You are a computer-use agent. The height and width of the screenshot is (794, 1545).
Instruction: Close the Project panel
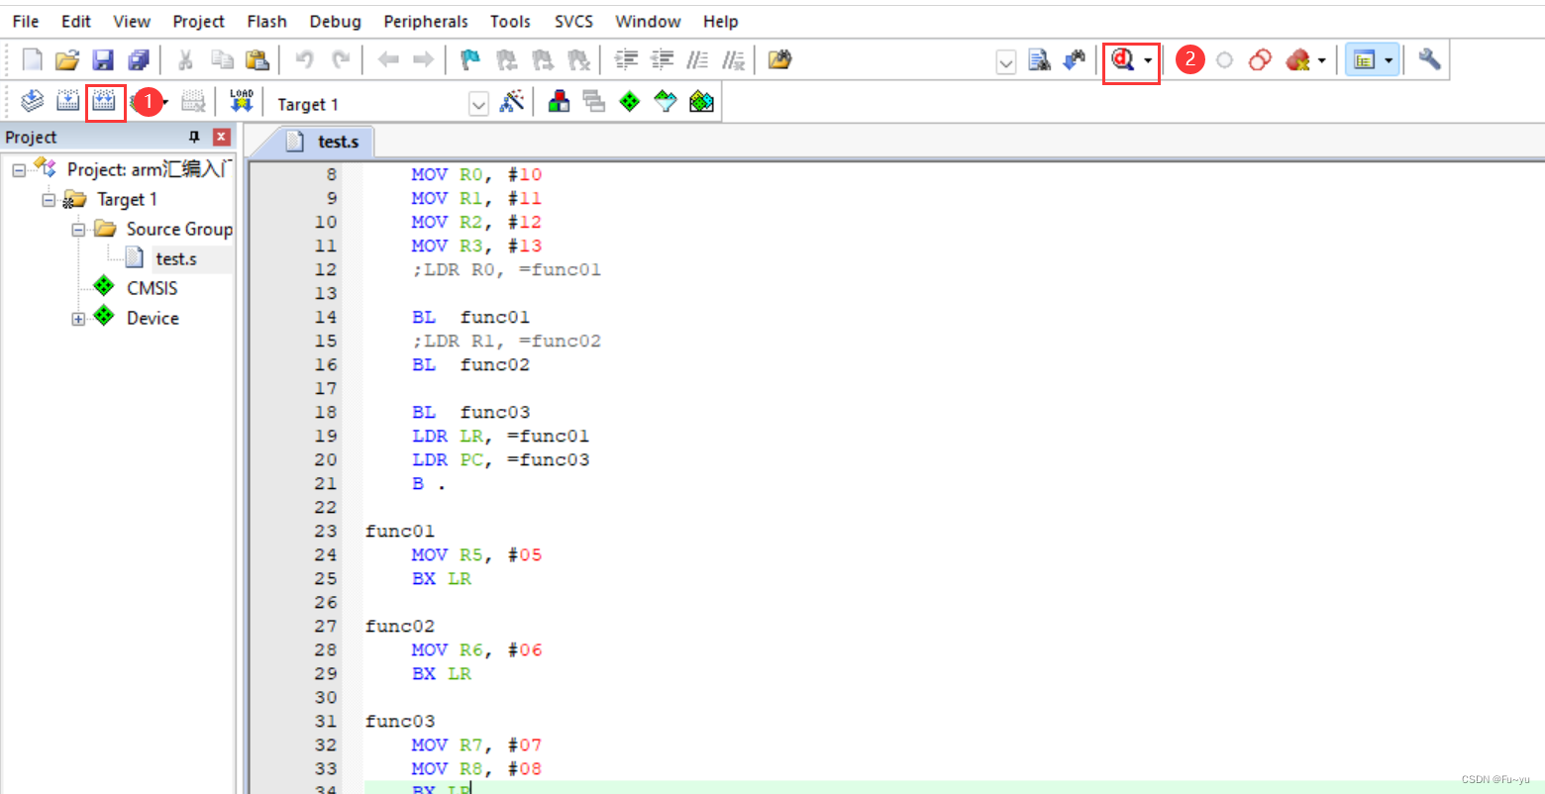point(222,137)
